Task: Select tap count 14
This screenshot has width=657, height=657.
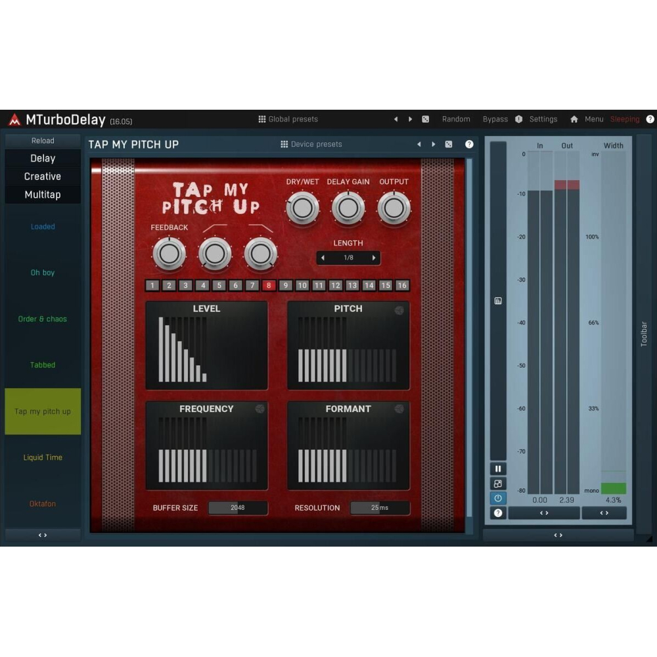Action: click(x=369, y=285)
